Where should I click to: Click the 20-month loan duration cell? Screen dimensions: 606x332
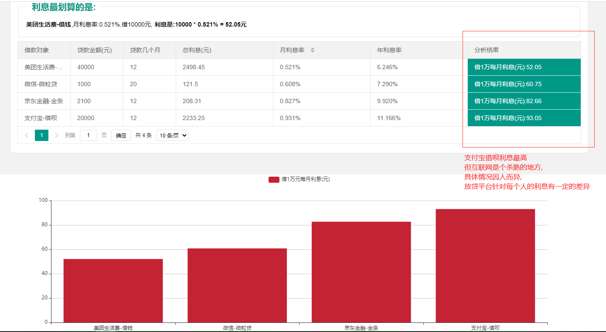coord(150,84)
